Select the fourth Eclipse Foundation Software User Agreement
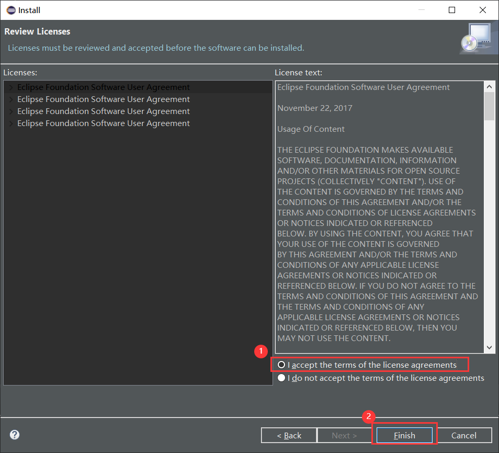The width and height of the screenshot is (499, 453). tap(104, 123)
